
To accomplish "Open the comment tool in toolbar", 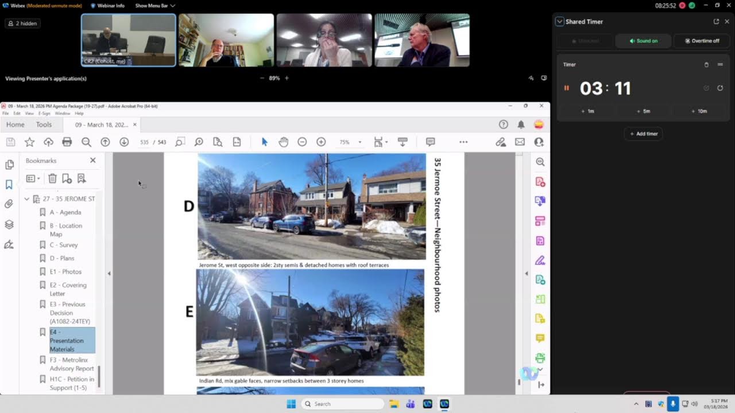I will [430, 142].
